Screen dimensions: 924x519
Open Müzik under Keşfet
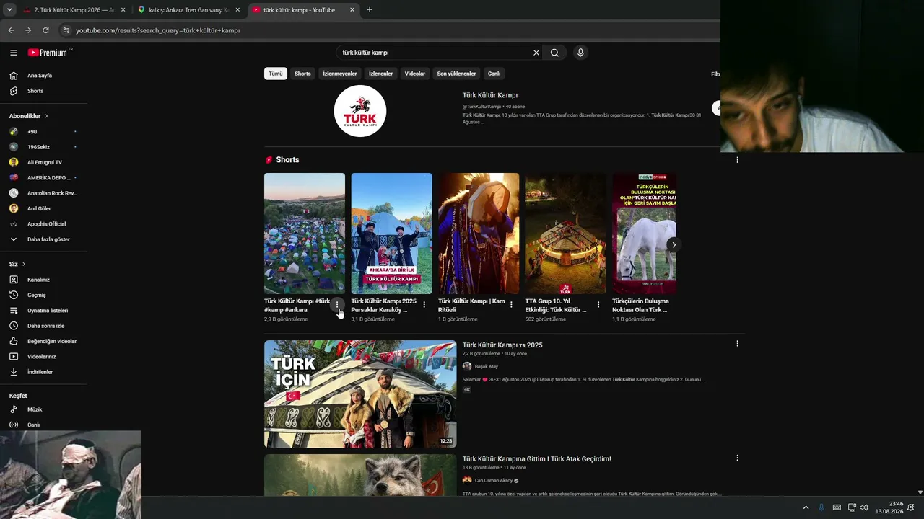[35, 409]
